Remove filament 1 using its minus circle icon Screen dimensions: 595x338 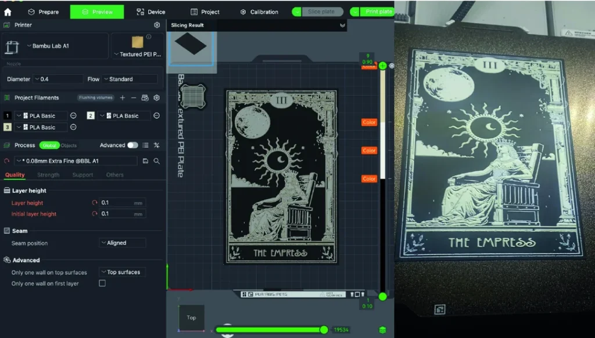point(73,116)
